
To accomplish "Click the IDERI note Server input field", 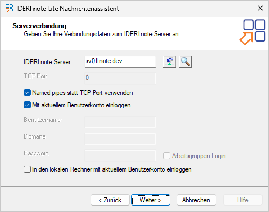I will (120, 61).
